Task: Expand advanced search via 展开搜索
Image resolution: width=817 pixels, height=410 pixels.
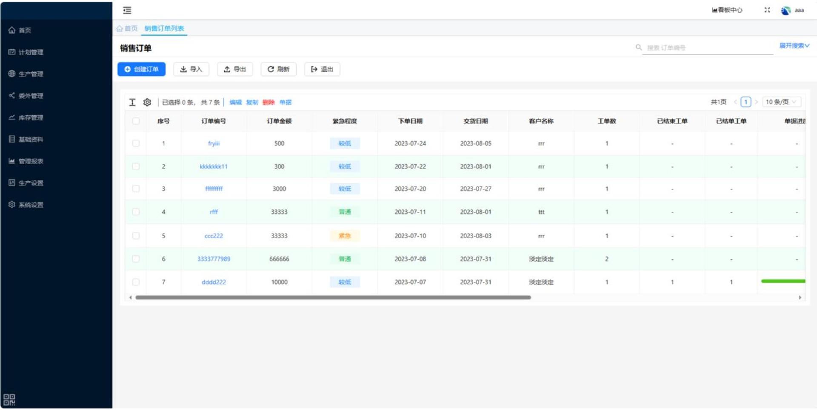Action: (x=794, y=46)
